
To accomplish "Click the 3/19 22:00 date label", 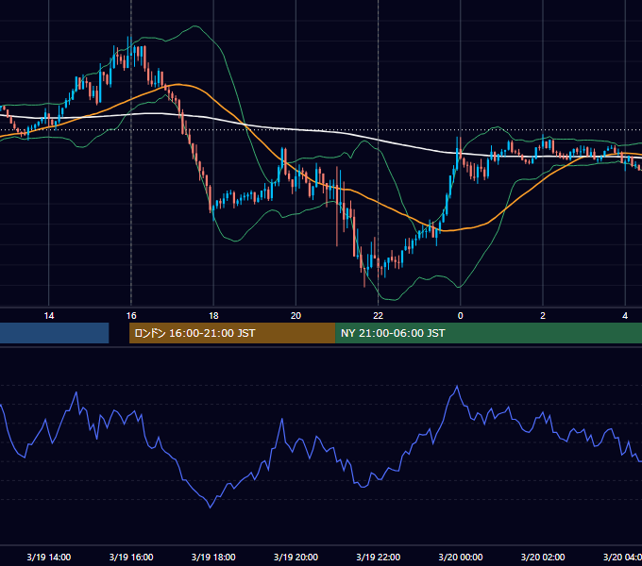I will point(378,557).
